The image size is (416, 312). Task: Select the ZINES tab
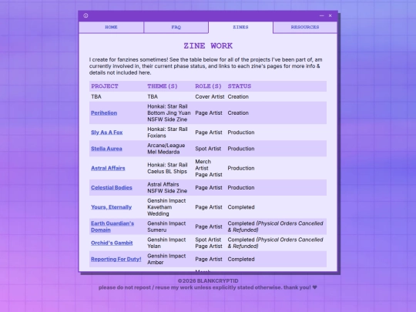[240, 27]
